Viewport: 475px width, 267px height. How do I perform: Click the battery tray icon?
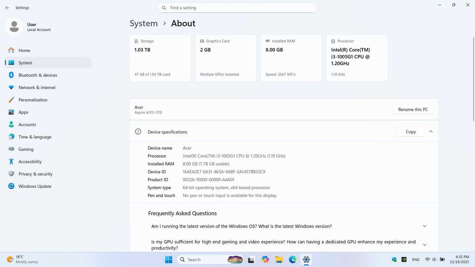442,259
